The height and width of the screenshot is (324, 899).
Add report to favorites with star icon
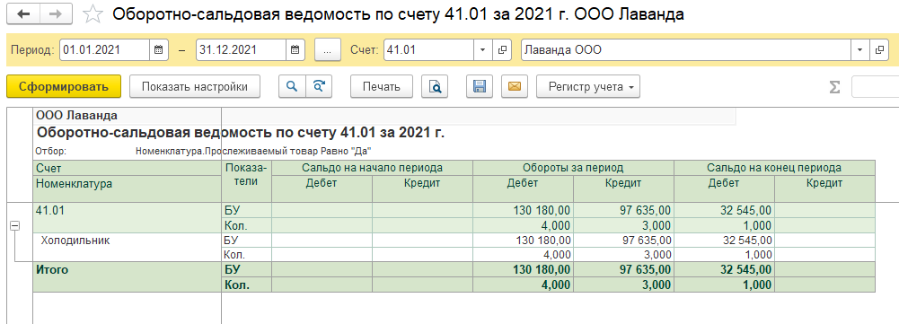[x=92, y=14]
